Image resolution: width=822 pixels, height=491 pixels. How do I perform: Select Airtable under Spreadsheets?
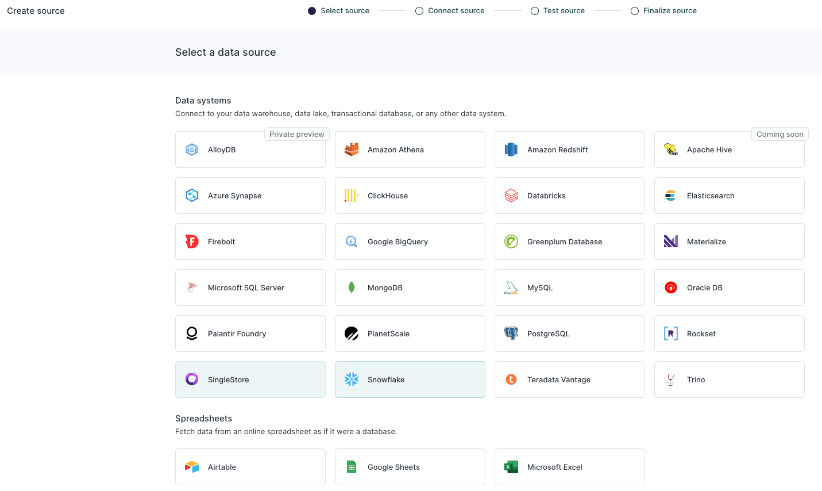pyautogui.click(x=250, y=466)
